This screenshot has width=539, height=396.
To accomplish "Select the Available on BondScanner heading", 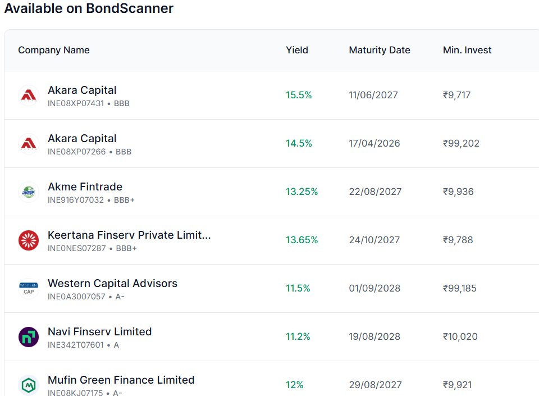I will pyautogui.click(x=89, y=8).
